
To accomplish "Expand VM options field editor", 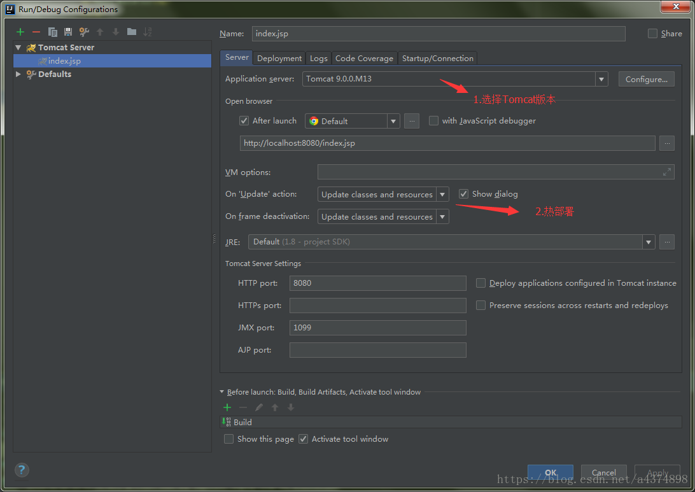I will (666, 172).
